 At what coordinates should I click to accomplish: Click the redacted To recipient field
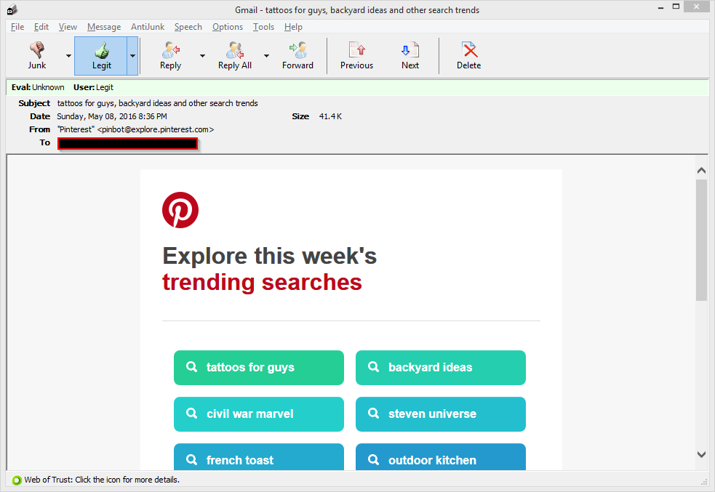coord(128,143)
